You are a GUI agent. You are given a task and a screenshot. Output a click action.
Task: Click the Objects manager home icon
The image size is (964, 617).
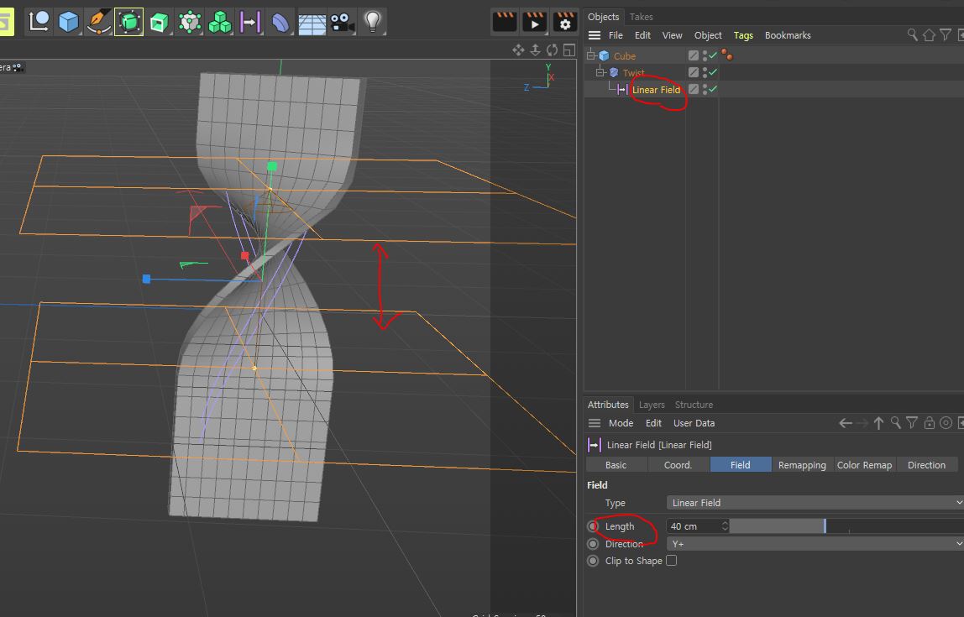pyautogui.click(x=929, y=35)
